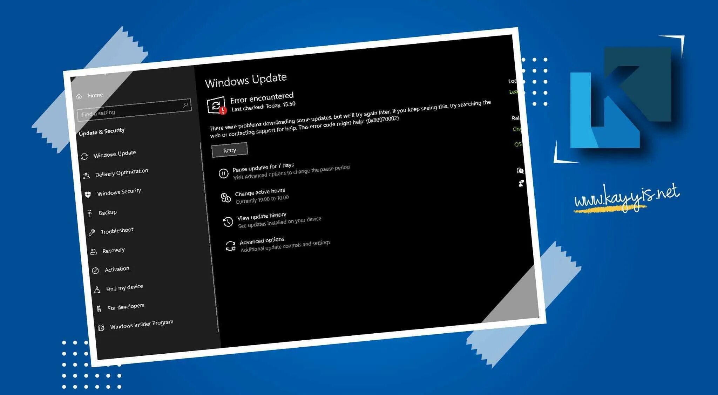Click the Recovery icon in sidebar
The image size is (718, 395).
(94, 252)
